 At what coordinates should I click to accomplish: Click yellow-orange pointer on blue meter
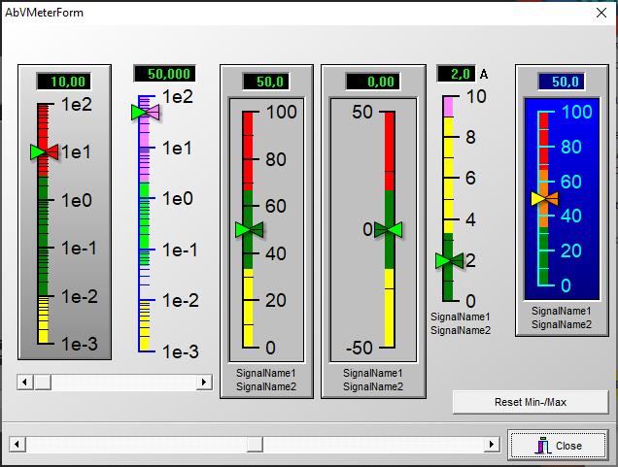(x=545, y=199)
